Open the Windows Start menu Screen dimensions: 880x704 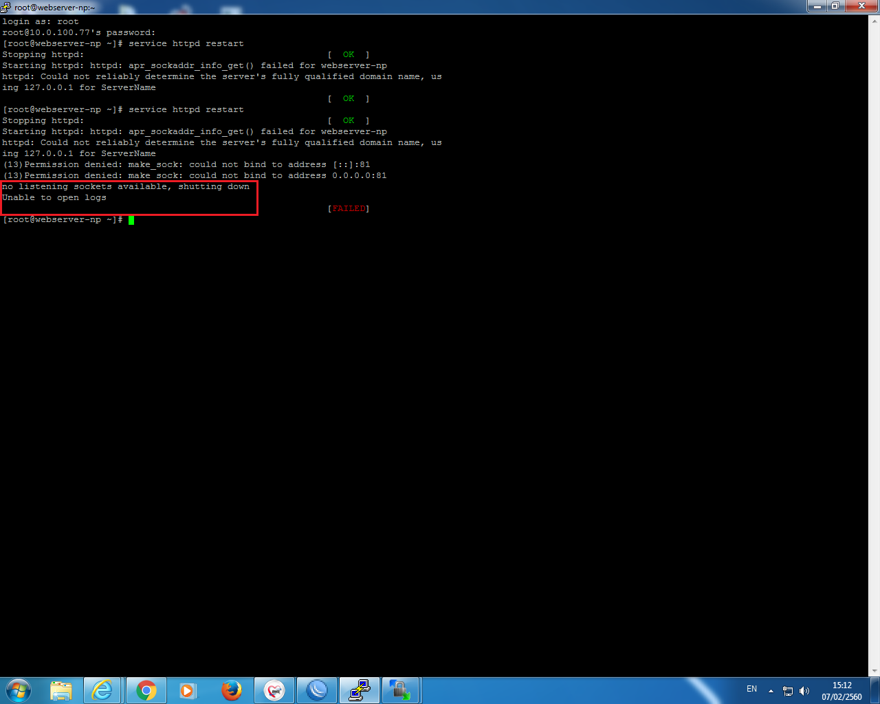coord(19,690)
